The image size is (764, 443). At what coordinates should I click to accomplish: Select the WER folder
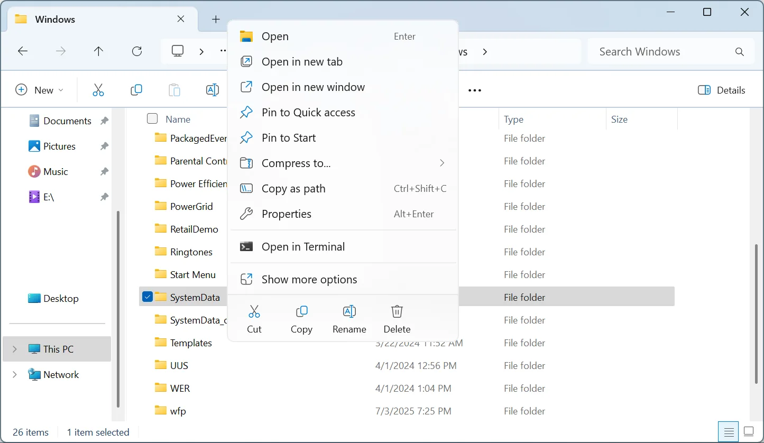point(180,388)
